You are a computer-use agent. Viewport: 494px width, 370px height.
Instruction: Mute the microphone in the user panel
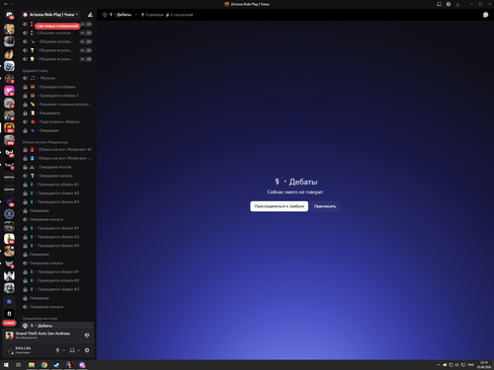pyautogui.click(x=57, y=350)
